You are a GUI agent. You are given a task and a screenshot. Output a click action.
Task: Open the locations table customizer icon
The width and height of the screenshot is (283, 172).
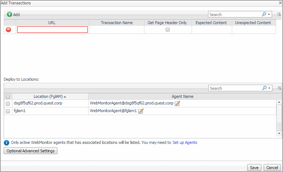point(279,88)
